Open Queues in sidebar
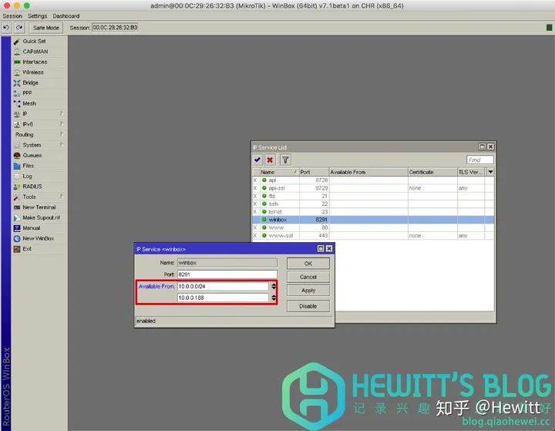The width and height of the screenshot is (555, 431). coord(39,156)
